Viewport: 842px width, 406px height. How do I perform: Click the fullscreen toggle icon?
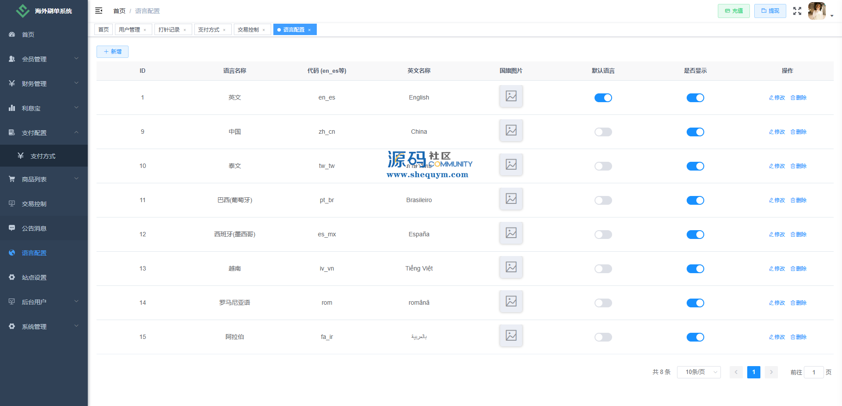tap(797, 11)
